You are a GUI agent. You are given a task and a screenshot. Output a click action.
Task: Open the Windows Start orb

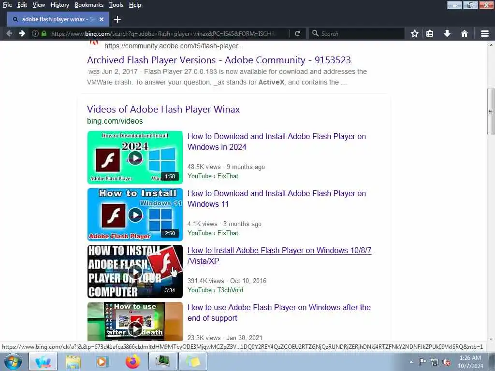point(13,361)
